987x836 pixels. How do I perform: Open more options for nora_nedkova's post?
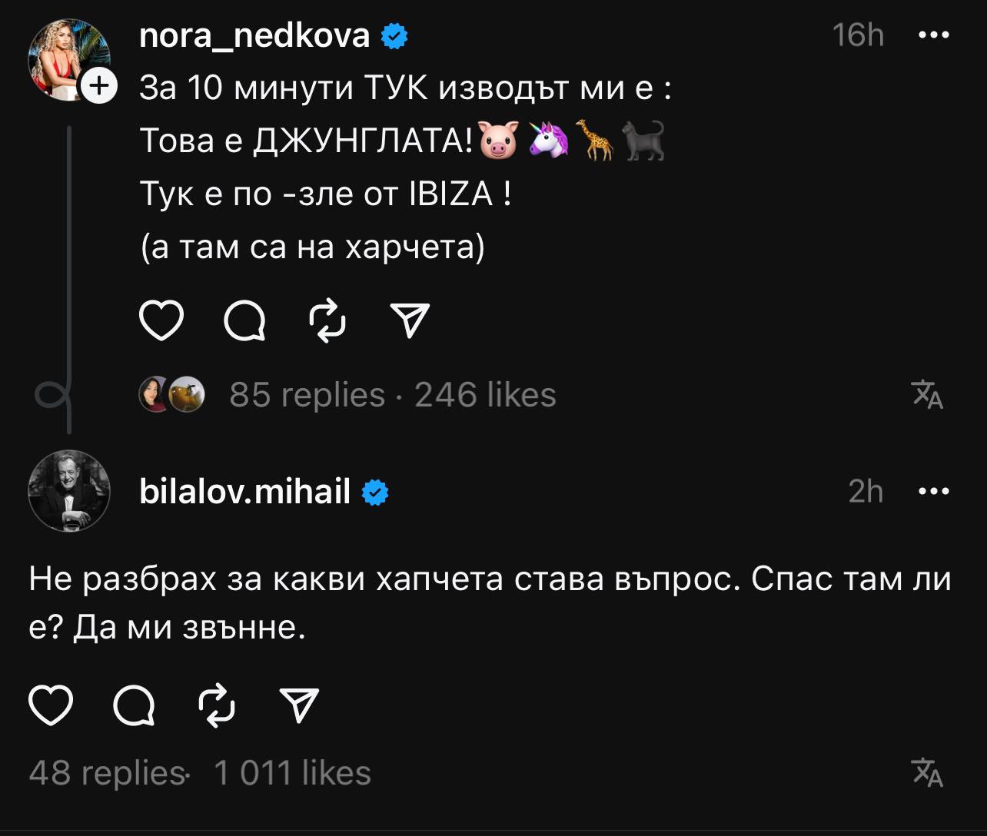coord(934,35)
